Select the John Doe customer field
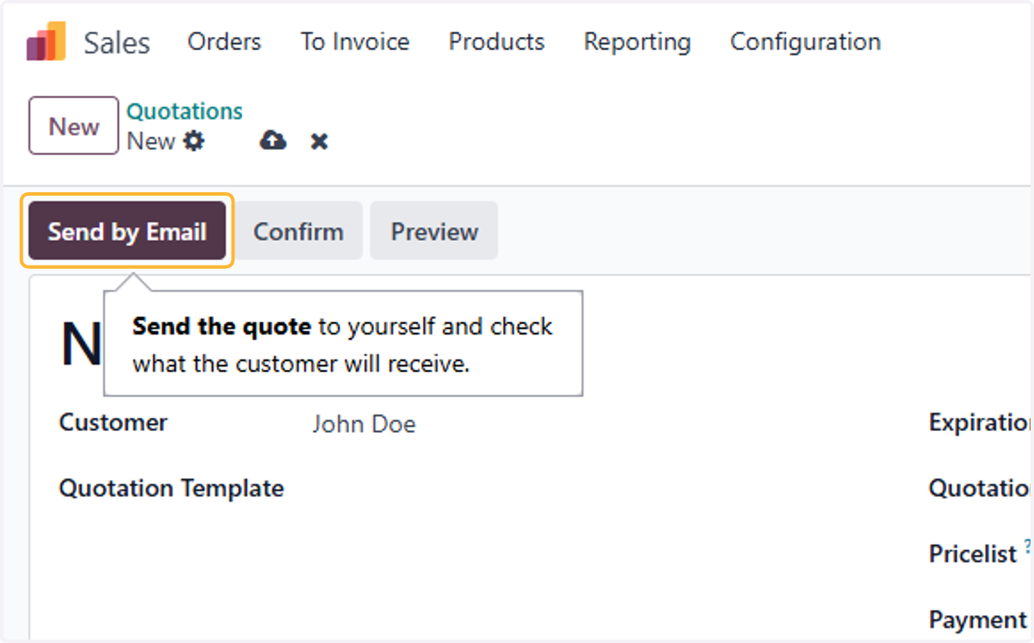 pyautogui.click(x=364, y=424)
